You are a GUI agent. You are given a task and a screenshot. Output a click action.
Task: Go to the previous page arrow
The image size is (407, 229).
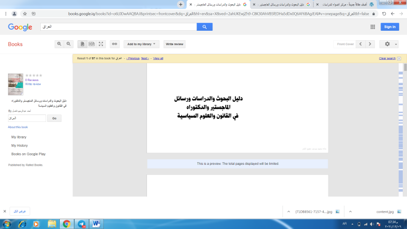(360, 44)
